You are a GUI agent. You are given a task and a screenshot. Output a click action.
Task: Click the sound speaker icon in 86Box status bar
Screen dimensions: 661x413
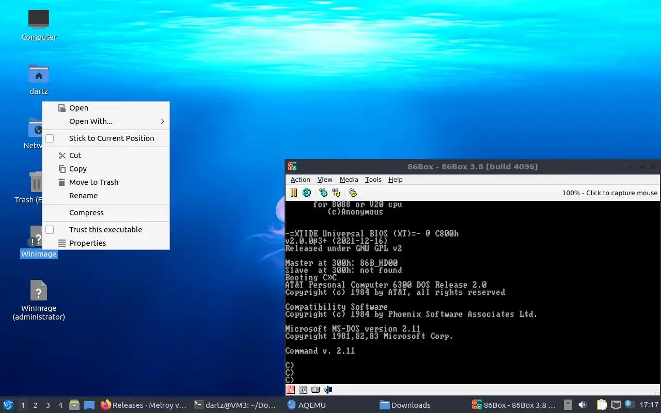pyautogui.click(x=328, y=390)
